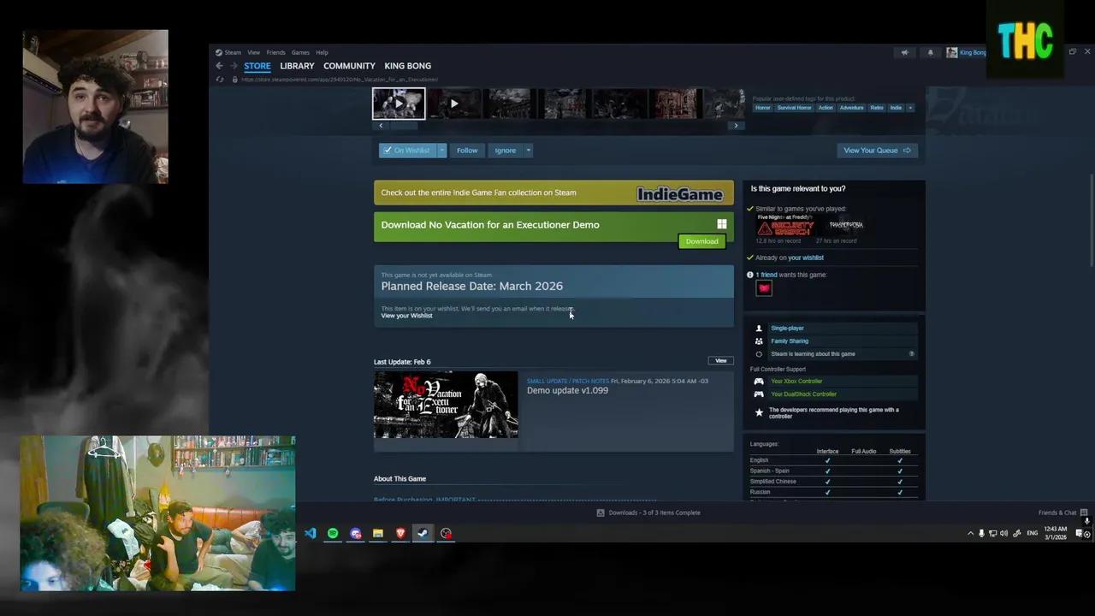
Task: Switch to the COMMUNITY tab
Action: point(349,66)
